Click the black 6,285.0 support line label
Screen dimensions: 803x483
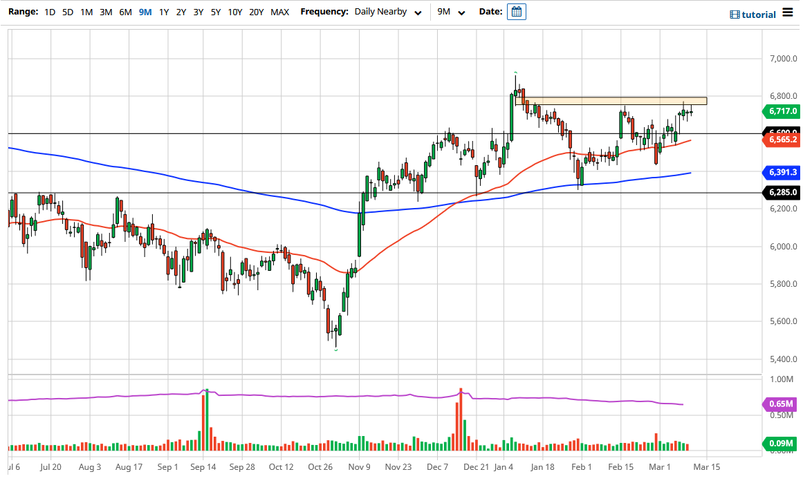coord(781,193)
